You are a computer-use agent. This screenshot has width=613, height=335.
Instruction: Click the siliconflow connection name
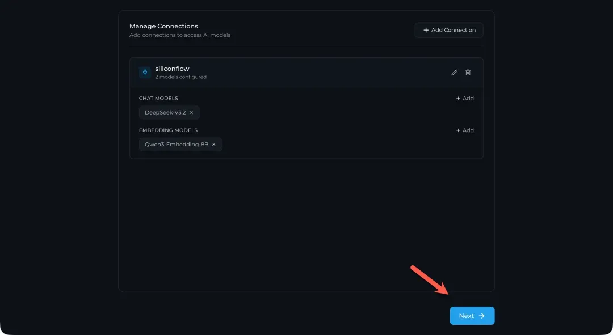(172, 69)
